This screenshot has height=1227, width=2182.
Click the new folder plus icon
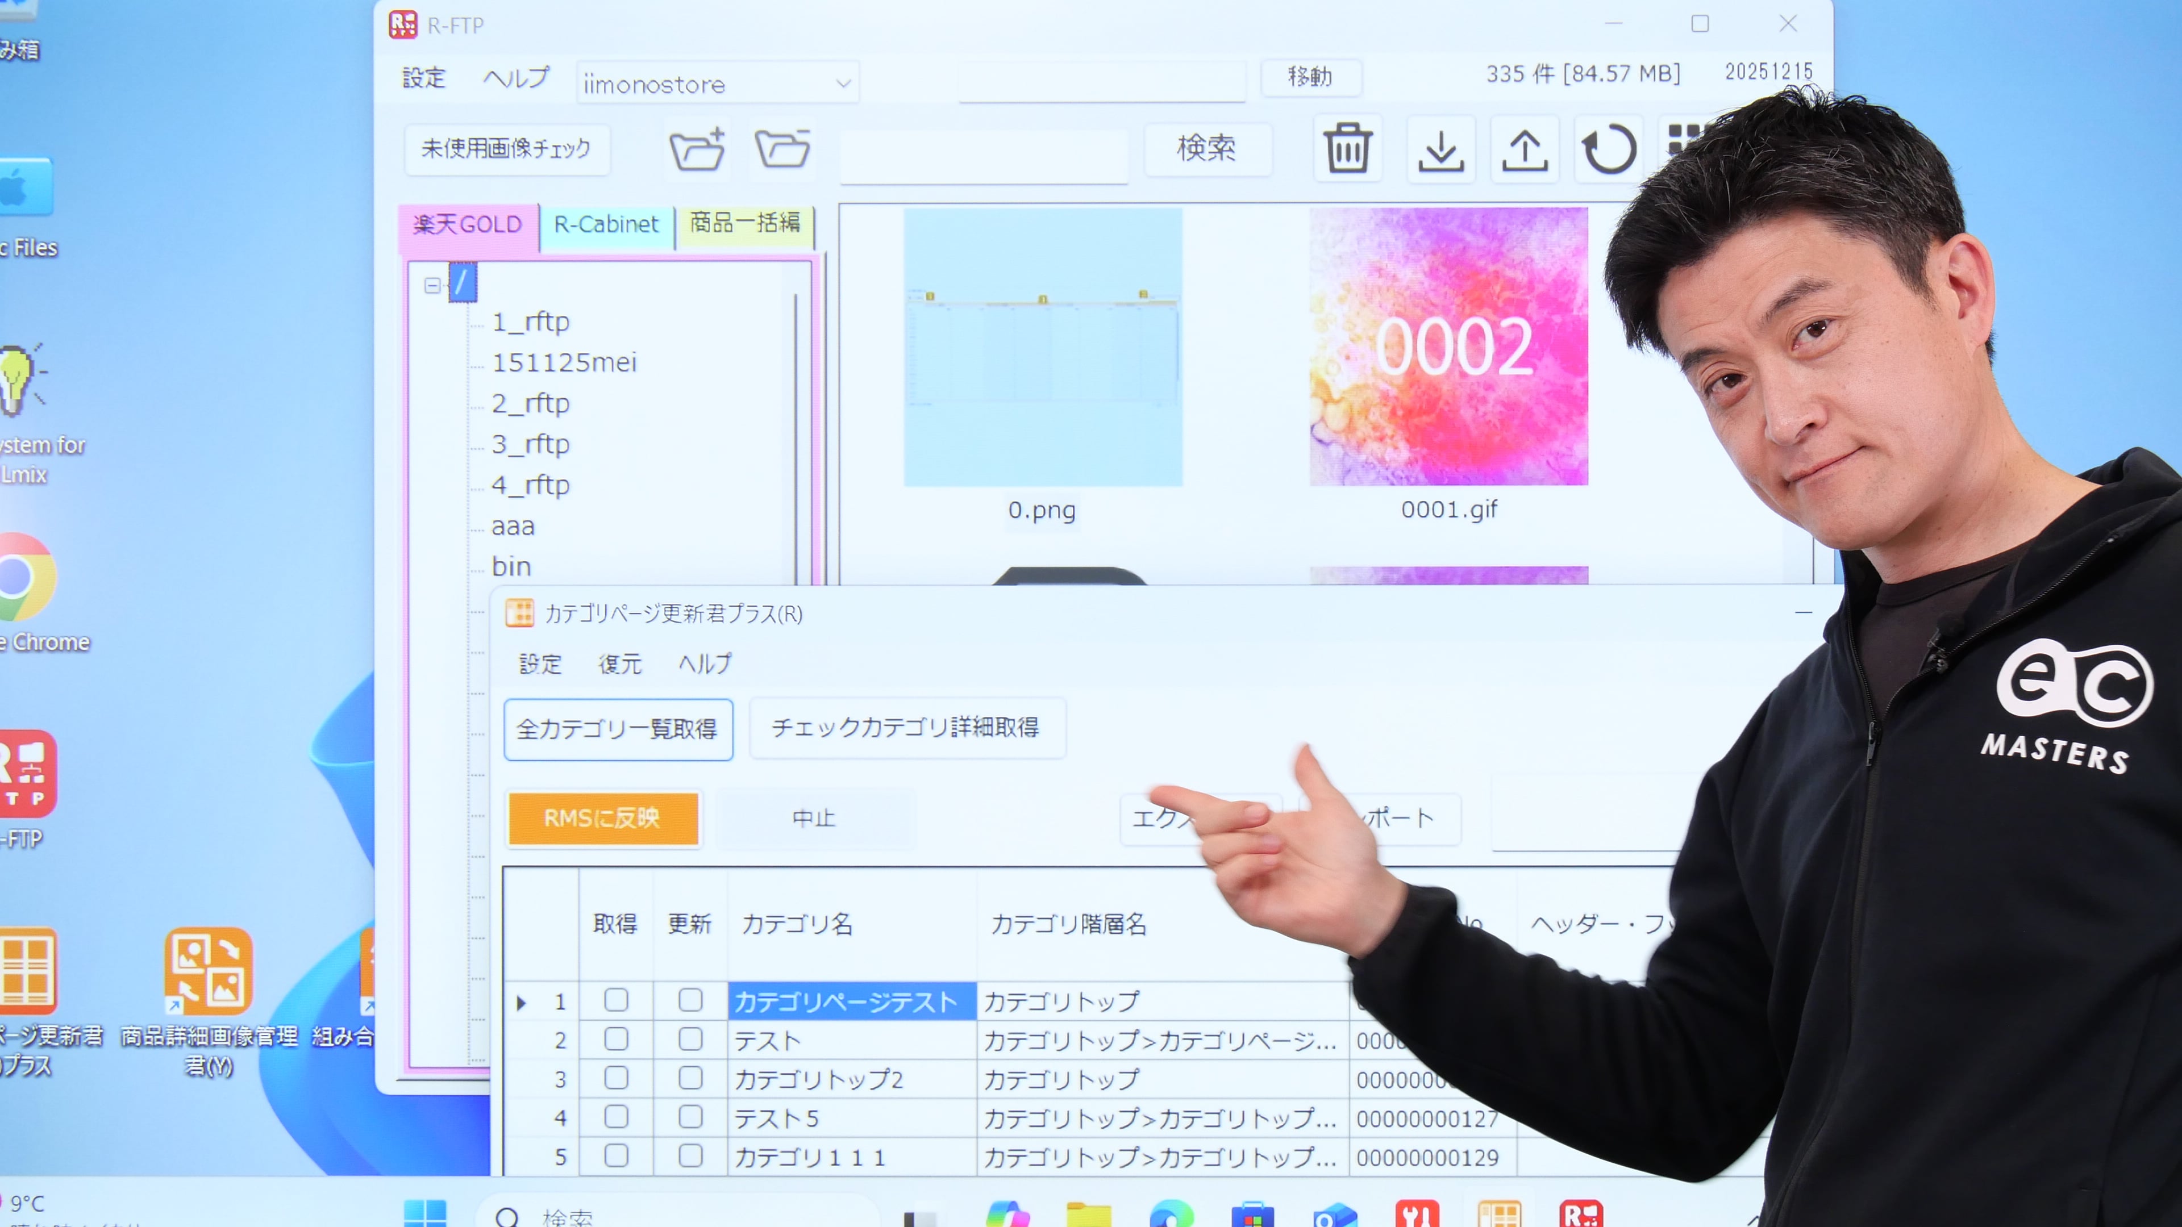pyautogui.click(x=696, y=149)
